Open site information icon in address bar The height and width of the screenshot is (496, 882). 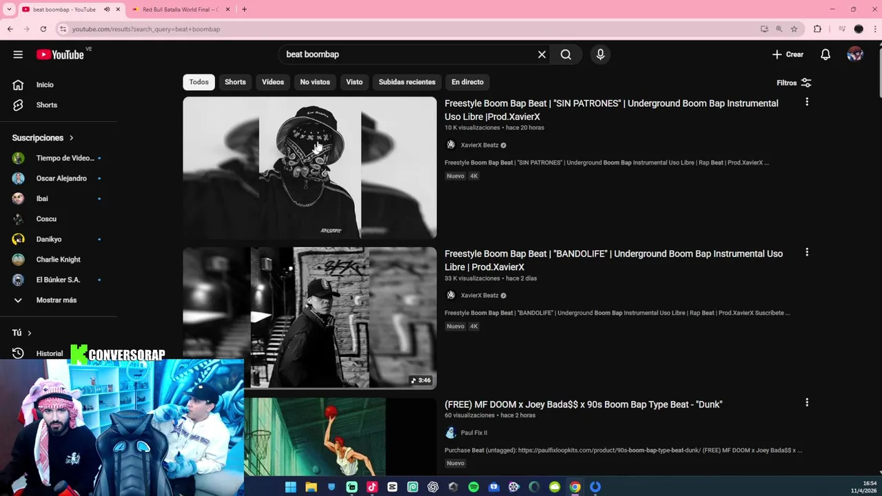pos(63,29)
